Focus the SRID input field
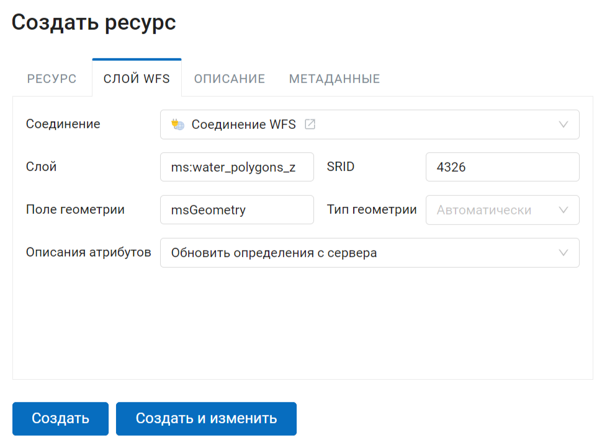The image size is (602, 440). (x=502, y=167)
